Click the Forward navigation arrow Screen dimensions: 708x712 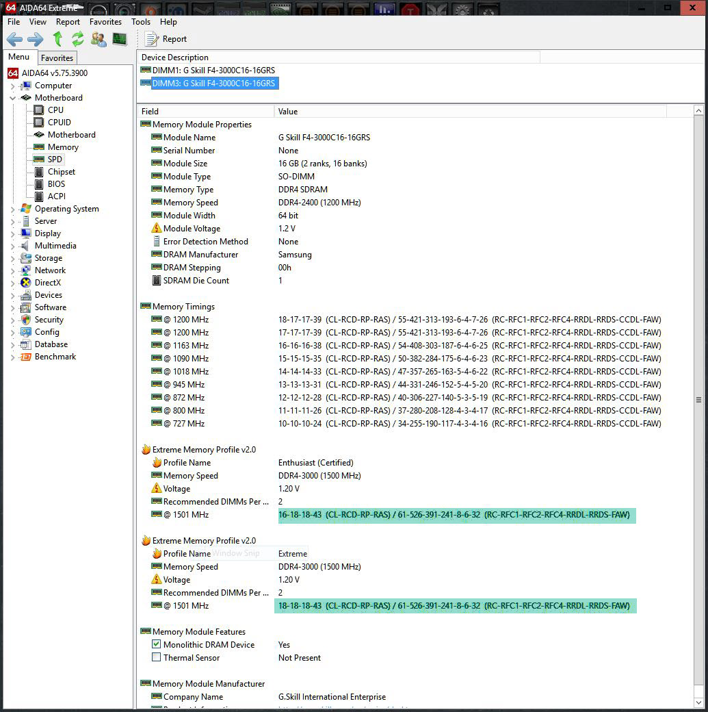(36, 40)
